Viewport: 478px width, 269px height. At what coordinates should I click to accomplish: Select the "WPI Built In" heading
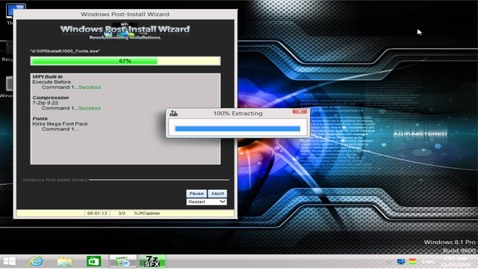pyautogui.click(x=47, y=77)
